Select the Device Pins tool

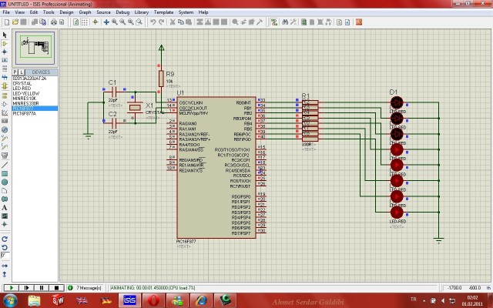coord(5,104)
